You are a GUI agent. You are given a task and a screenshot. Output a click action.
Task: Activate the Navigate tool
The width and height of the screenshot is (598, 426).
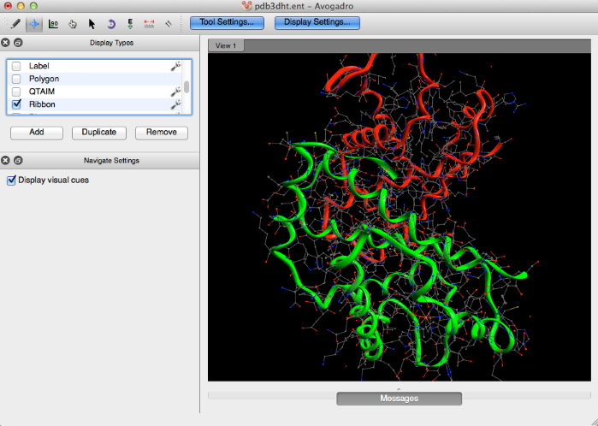point(35,23)
